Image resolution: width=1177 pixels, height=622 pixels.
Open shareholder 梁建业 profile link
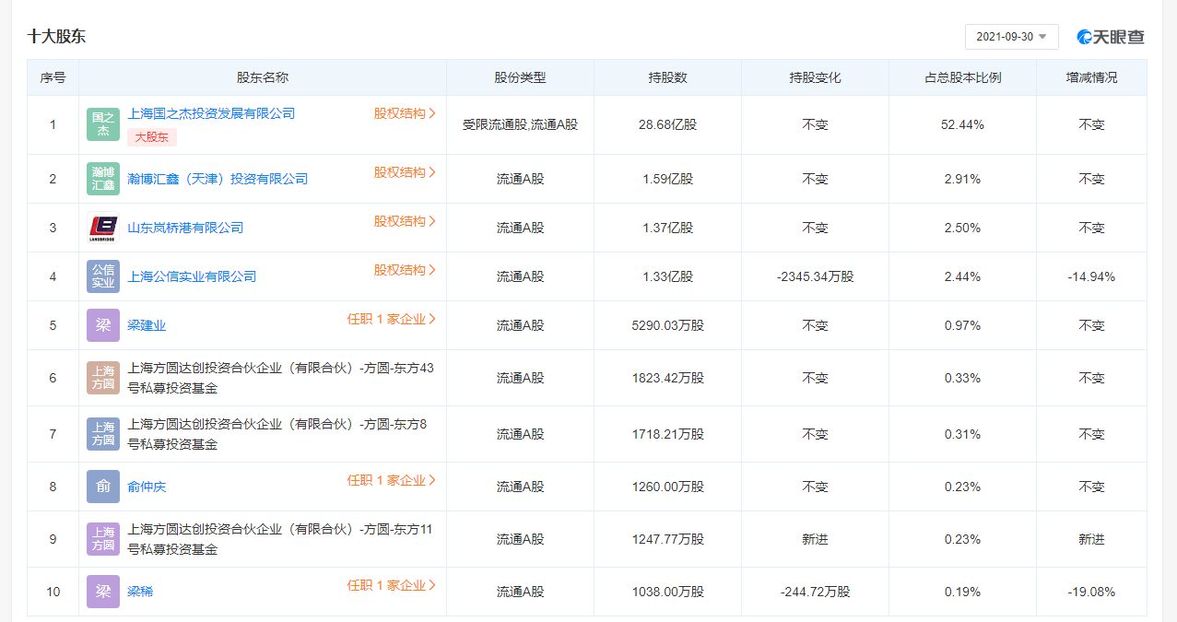[147, 325]
